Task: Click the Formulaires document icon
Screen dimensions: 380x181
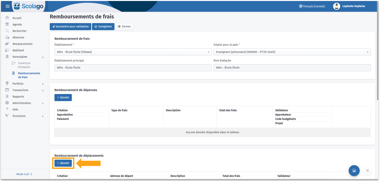Action: (7, 57)
